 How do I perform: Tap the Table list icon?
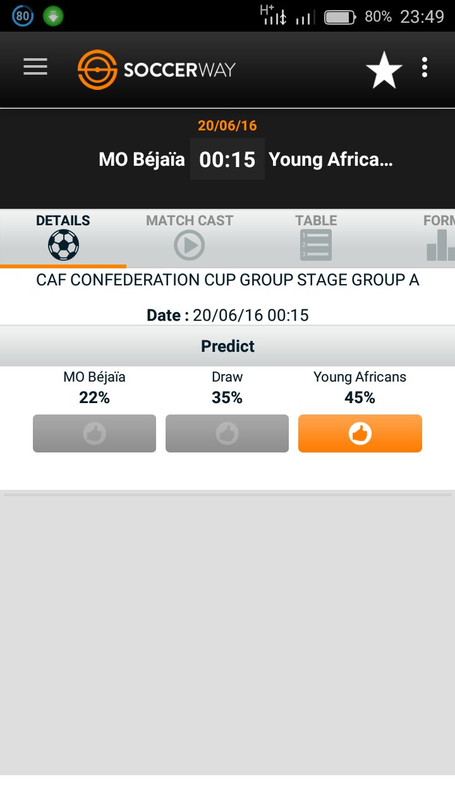point(316,245)
